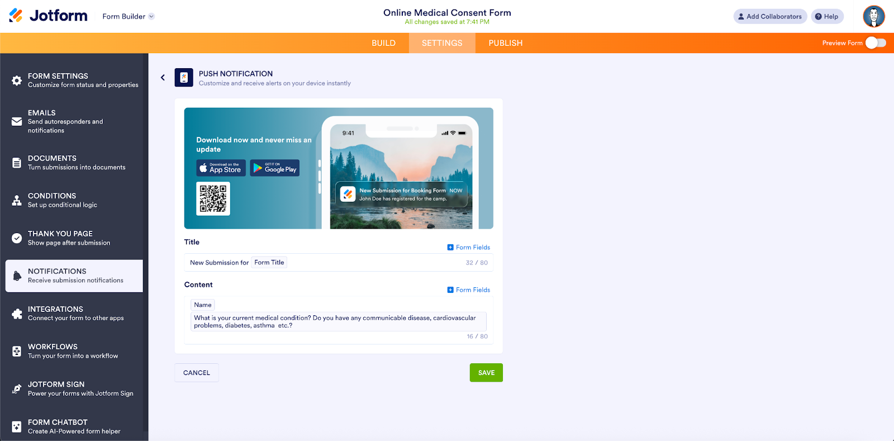894x441 pixels.
Task: Open the Jotform Sign pen icon
Action: point(17,388)
